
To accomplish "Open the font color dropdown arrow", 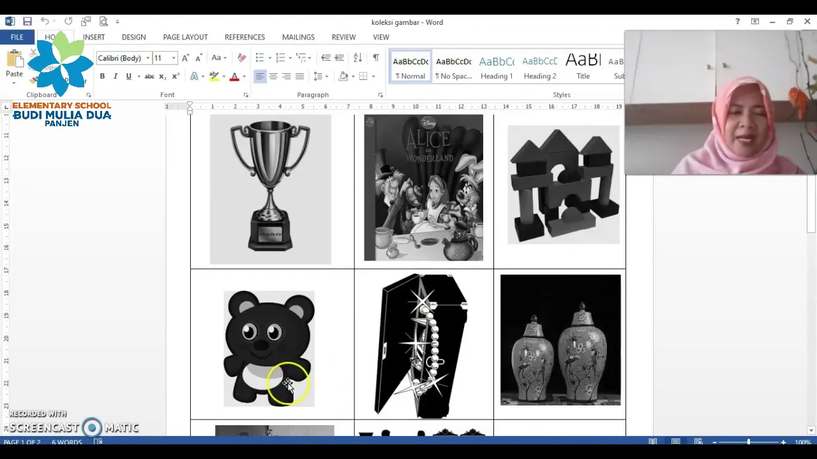I will point(244,76).
